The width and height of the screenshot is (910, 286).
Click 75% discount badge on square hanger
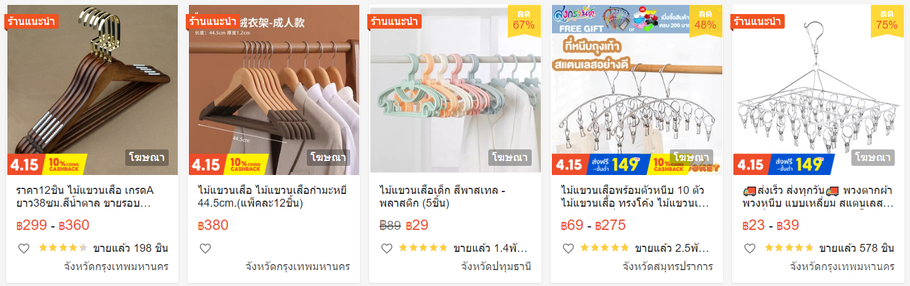pyautogui.click(x=887, y=20)
